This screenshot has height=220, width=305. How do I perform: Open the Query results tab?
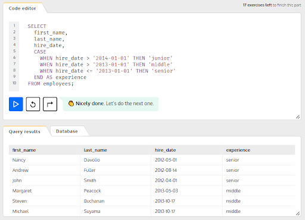point(24,131)
